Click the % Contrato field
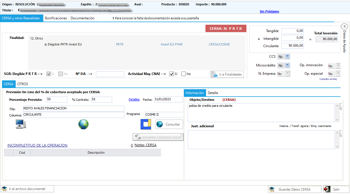Image resolution: width=350 pixels, height=194 pixels. click(x=102, y=99)
